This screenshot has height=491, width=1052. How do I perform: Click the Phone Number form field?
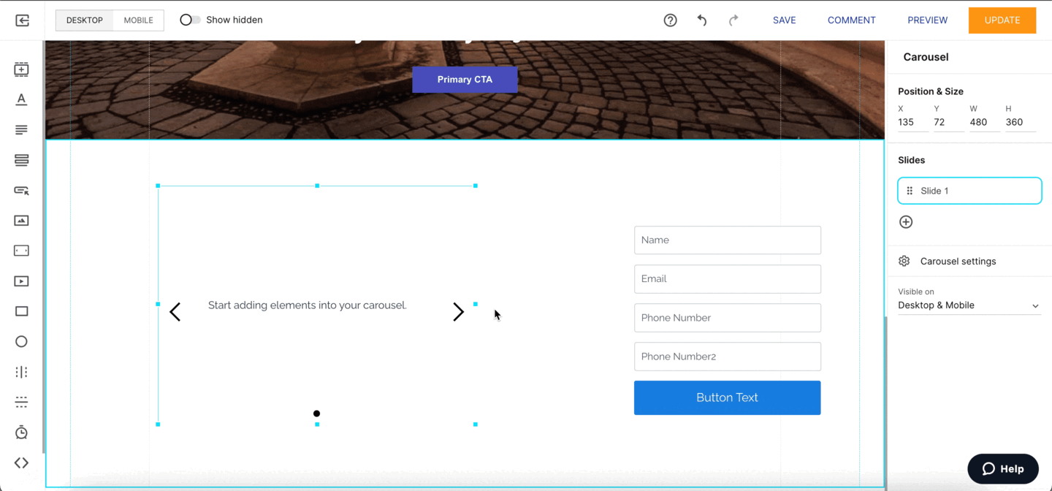(x=727, y=318)
